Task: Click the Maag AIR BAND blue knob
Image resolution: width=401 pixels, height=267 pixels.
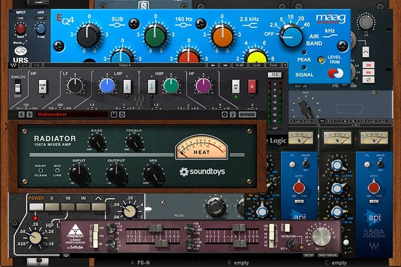Action: [x=291, y=35]
